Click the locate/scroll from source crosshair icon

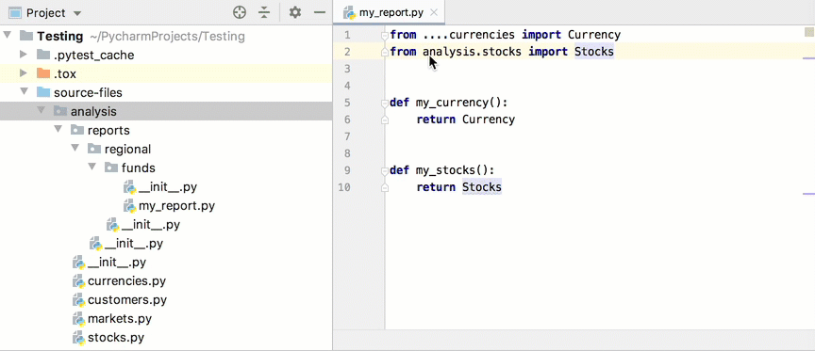tap(240, 12)
